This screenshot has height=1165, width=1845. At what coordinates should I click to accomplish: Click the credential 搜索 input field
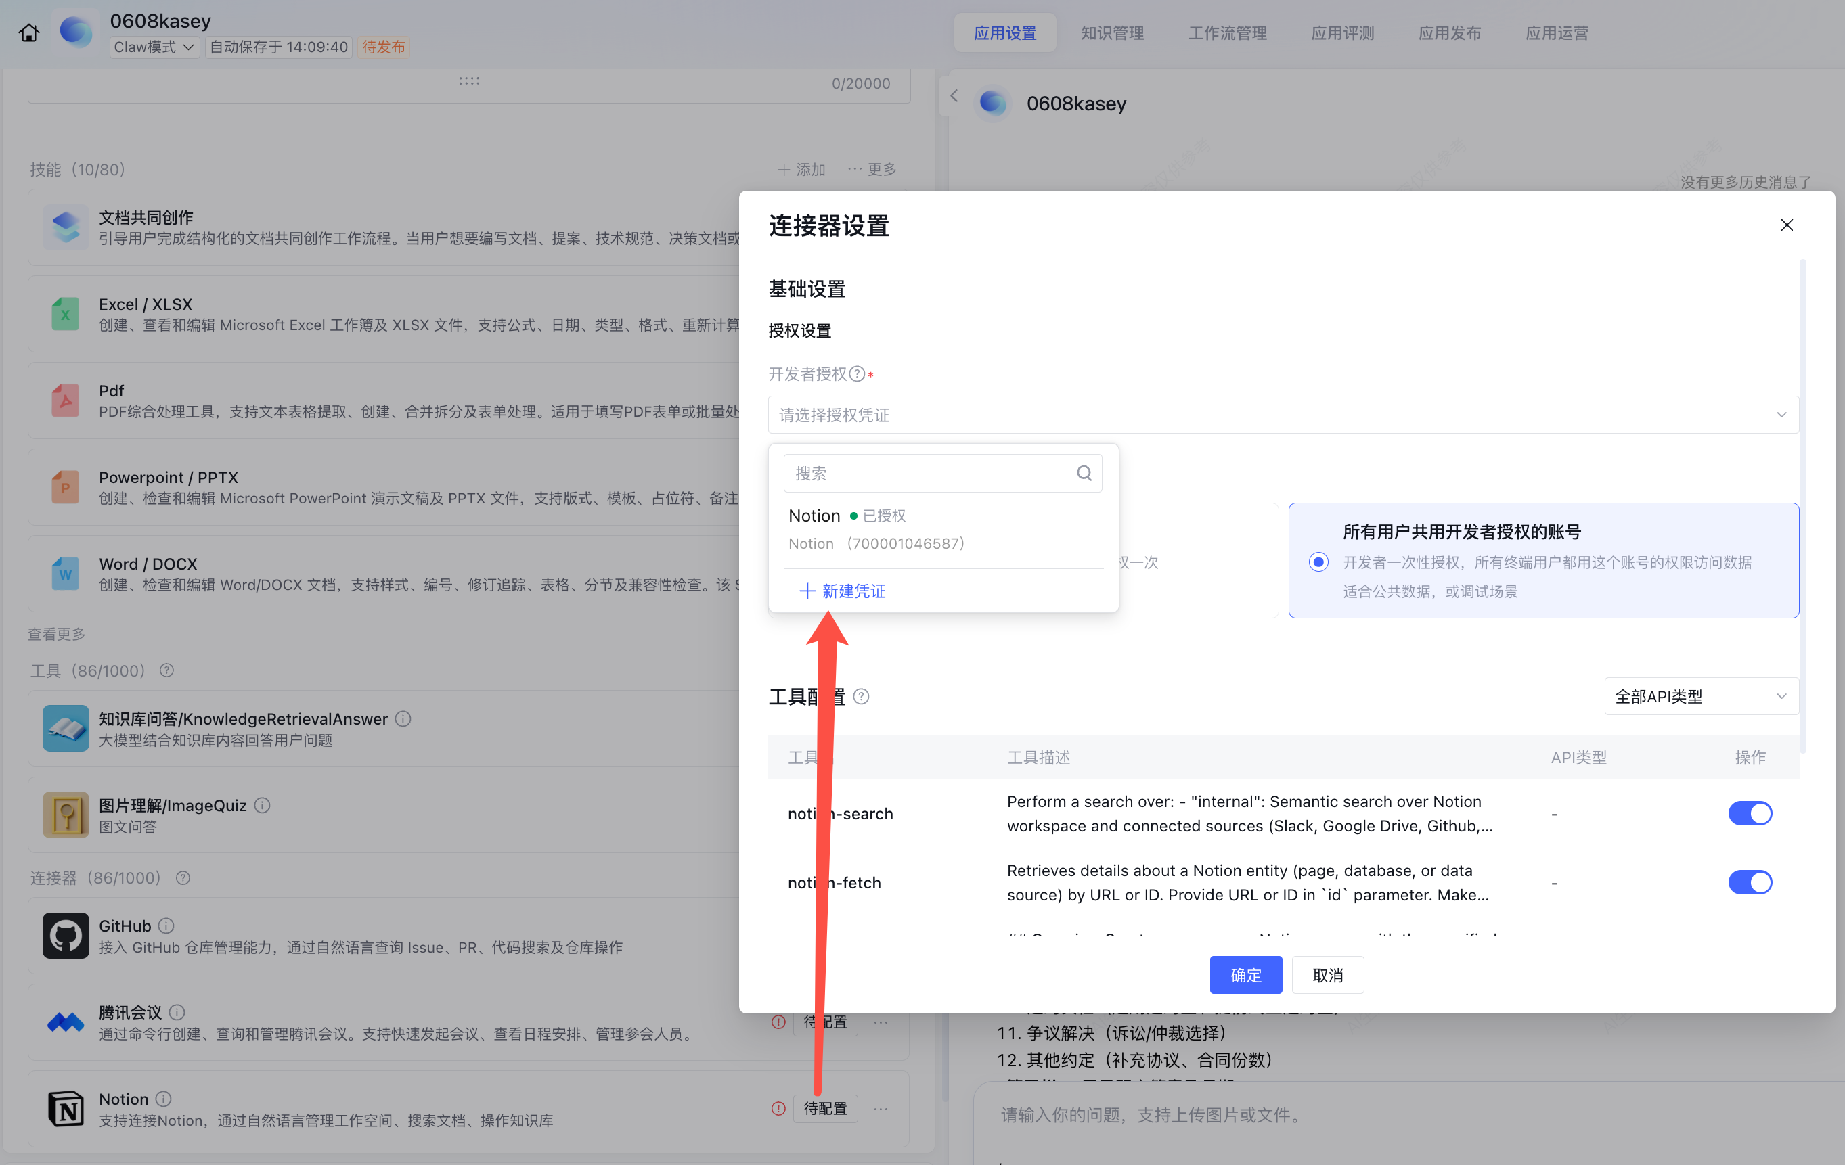click(942, 474)
